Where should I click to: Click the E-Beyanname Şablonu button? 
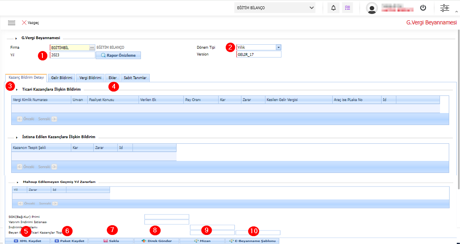tap(252, 241)
